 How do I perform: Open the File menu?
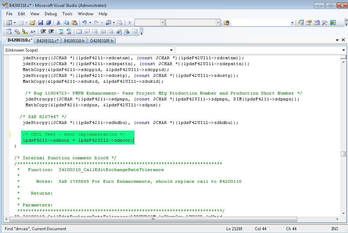pos(9,14)
